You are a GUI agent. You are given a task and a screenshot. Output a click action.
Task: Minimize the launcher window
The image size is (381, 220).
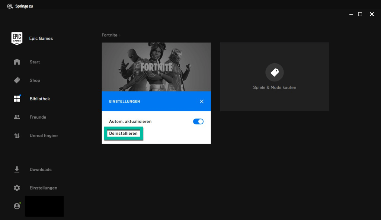point(351,15)
